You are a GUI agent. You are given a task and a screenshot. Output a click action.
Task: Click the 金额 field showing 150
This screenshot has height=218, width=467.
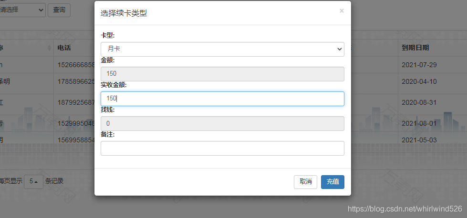point(222,74)
